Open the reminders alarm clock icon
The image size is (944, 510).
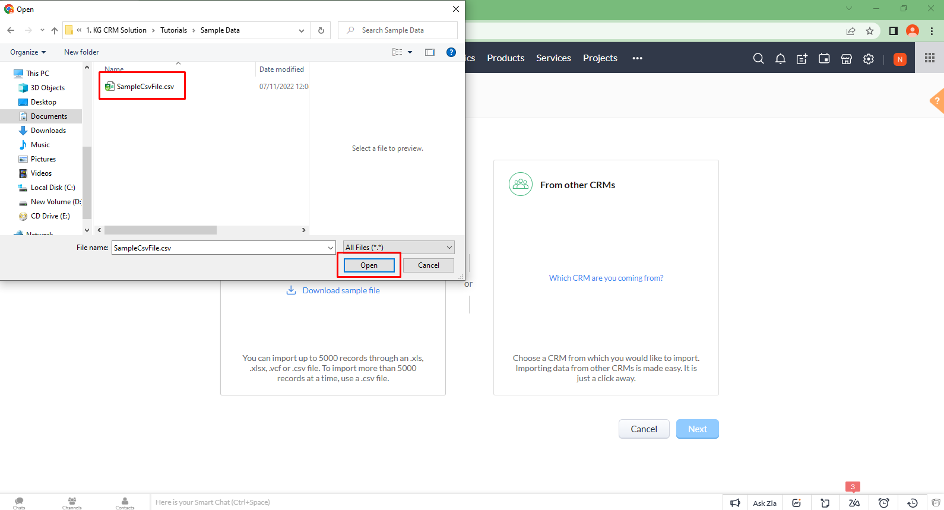click(x=883, y=503)
